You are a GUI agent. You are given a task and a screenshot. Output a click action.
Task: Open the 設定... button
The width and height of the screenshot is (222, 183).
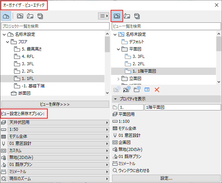point(166,178)
